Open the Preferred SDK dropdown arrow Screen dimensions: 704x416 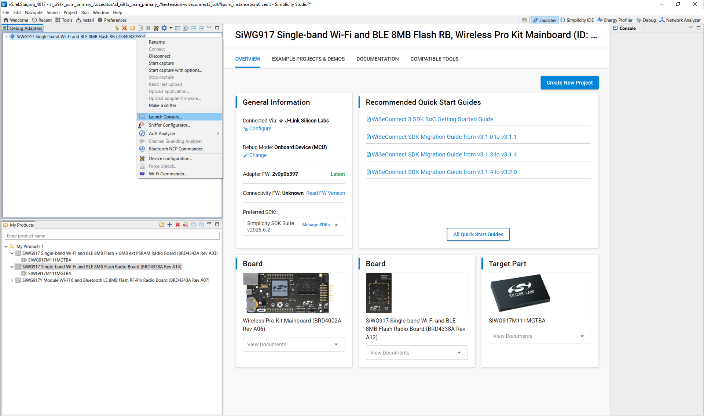[x=336, y=225]
